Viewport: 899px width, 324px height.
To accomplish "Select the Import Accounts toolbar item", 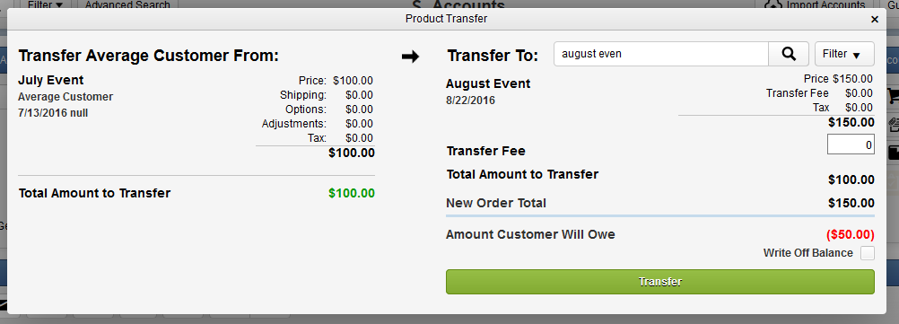I will click(816, 4).
